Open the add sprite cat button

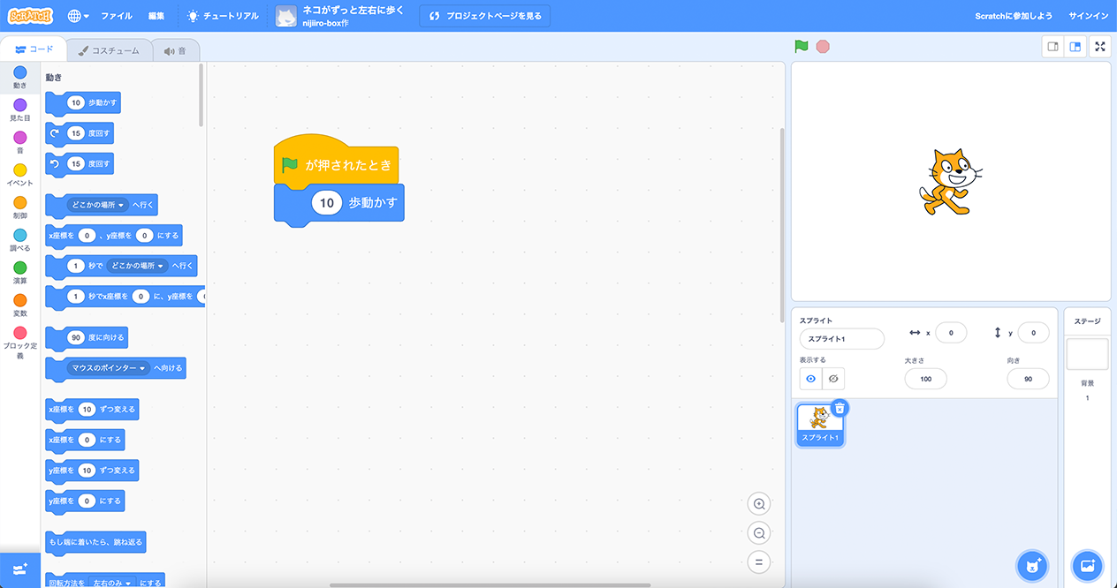[x=1031, y=565]
